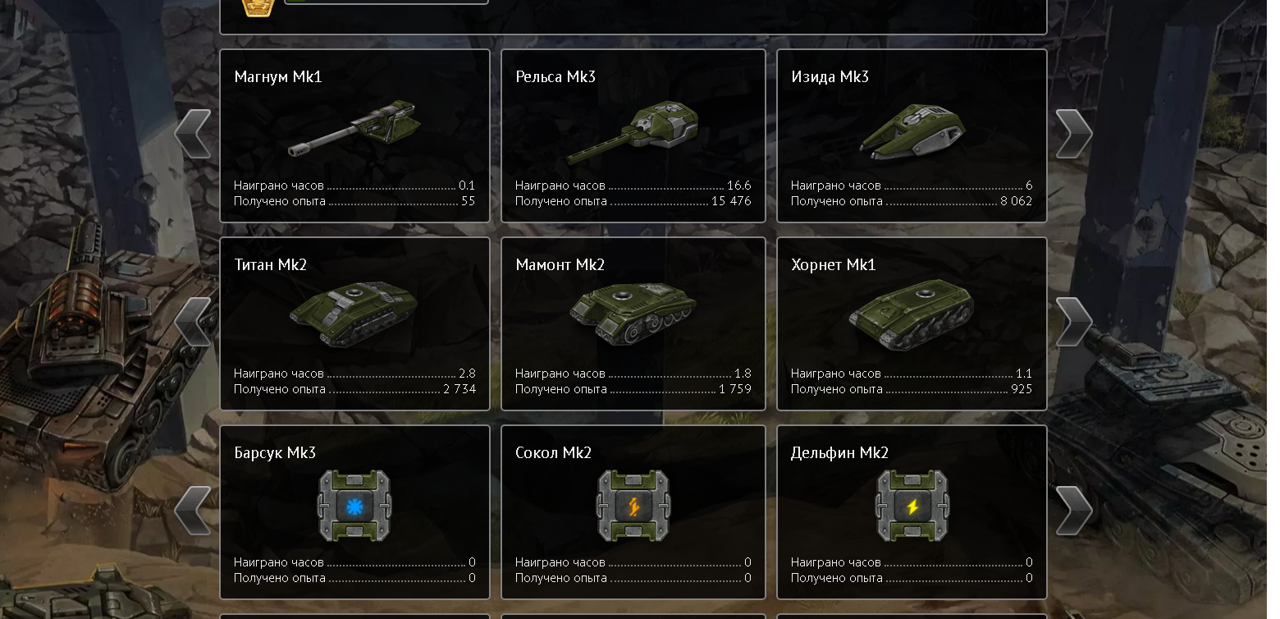The width and height of the screenshot is (1280, 619).
Task: Show next modules with right arrow
Action: [x=1074, y=511]
